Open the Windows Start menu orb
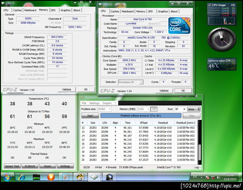The image size is (243, 190). pos(7,177)
